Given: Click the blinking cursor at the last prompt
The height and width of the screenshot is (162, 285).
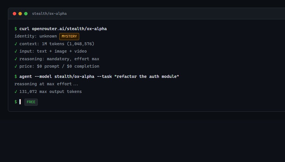Looking at the screenshot, I should [x=20, y=102].
